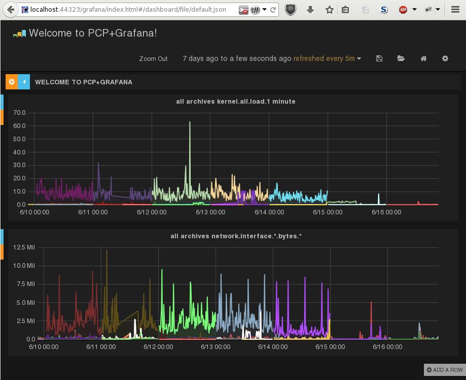Click the localhost URL address field
The width and height of the screenshot is (466, 380).
[128, 10]
